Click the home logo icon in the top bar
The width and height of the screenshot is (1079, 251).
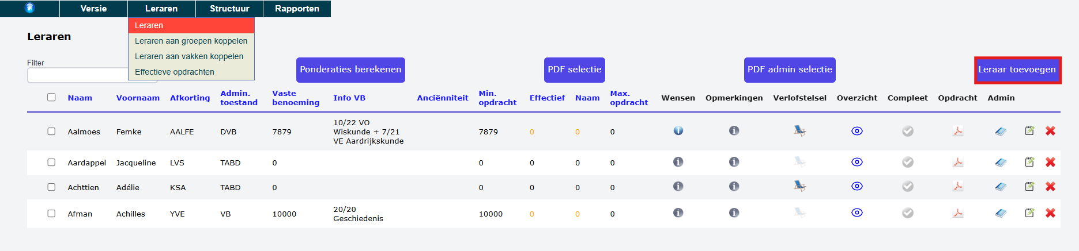click(30, 8)
